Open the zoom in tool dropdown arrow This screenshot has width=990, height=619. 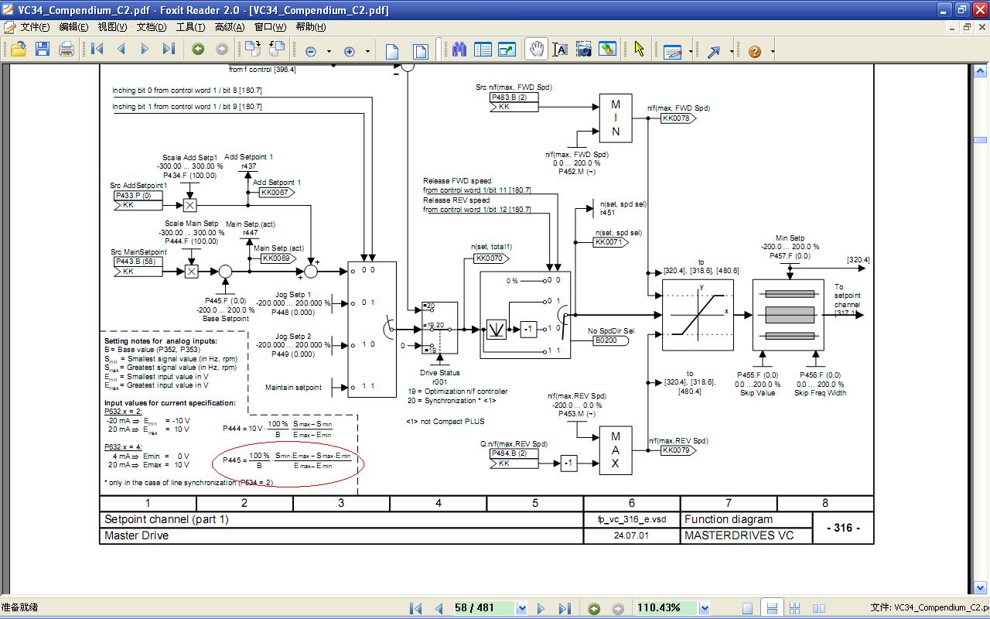tap(367, 52)
